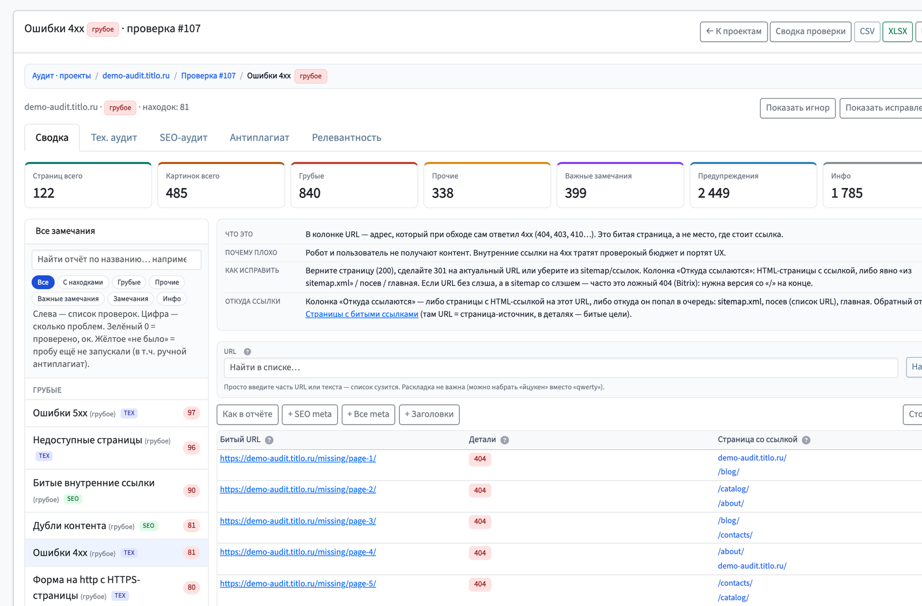Viewport: 922px width, 606px height.
Task: Select Ошибки 5xx report in sidebar
Action: tap(116, 413)
